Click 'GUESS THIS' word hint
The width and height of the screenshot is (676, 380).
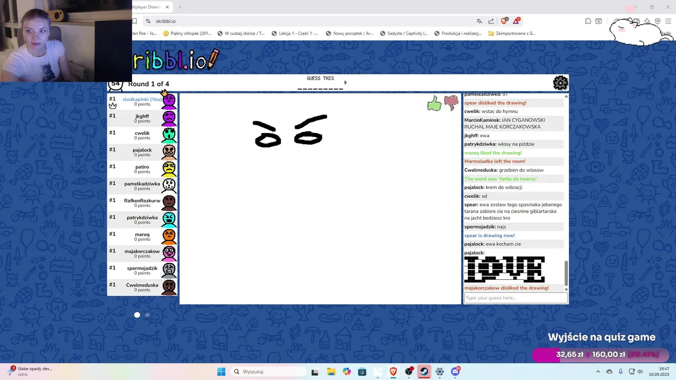(320, 78)
